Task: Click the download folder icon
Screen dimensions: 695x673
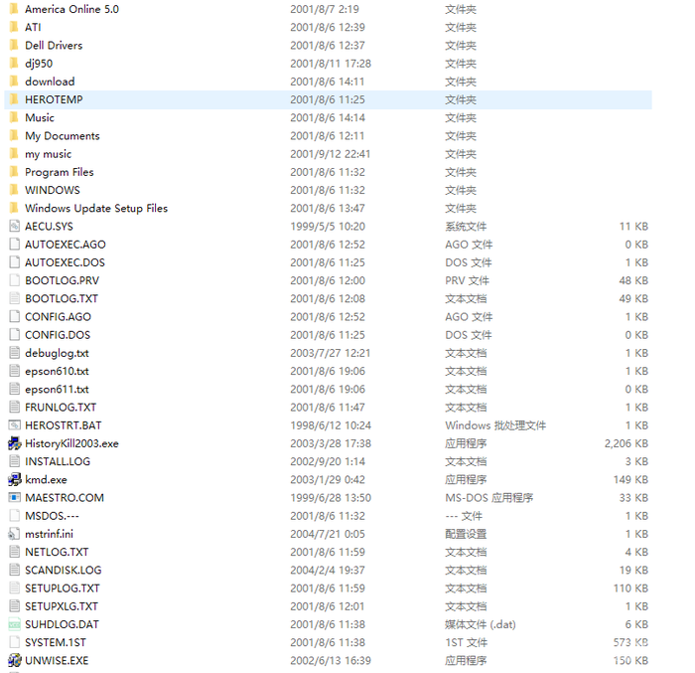Action: [14, 82]
